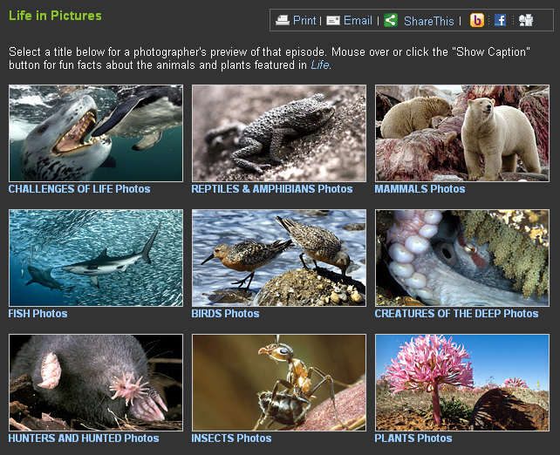Open HUNTERS AND HUNTED Photos link
The image size is (560, 455).
[84, 438]
